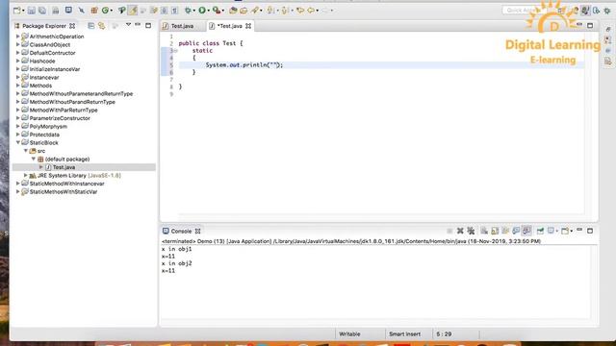Switch to the first Test.java tab
Screen dimensions: 616x346
point(182,26)
